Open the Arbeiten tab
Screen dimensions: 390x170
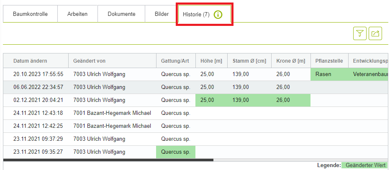pyautogui.click(x=77, y=14)
